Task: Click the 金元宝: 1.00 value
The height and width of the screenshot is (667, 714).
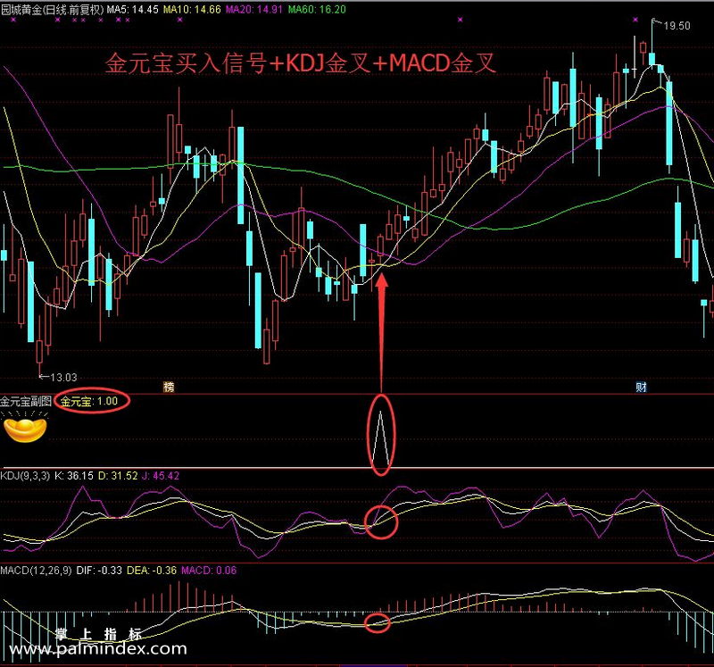Action: point(89,402)
